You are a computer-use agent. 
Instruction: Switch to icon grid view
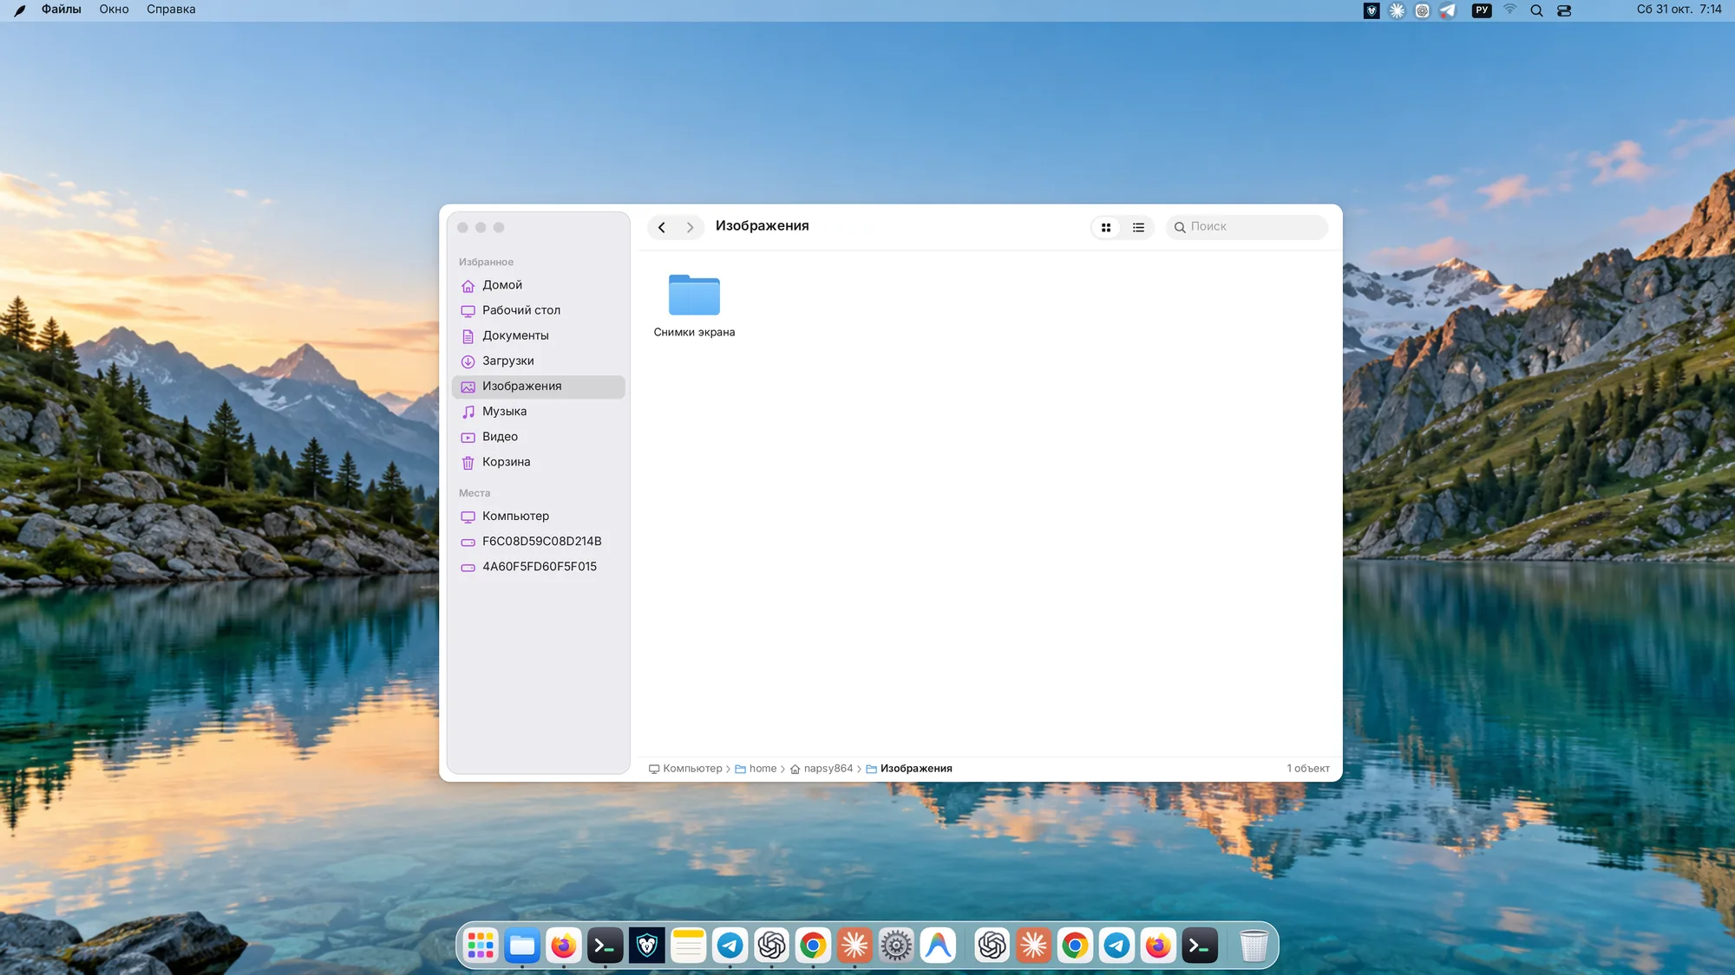click(x=1106, y=228)
